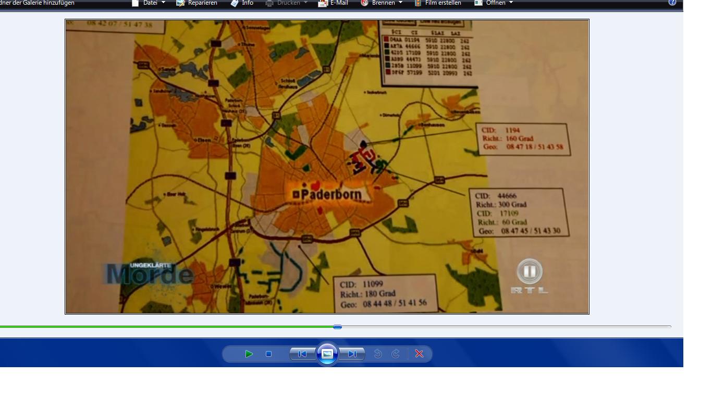Image resolution: width=712 pixels, height=400 pixels.
Task: Rotate clockwise using the right rotate icon
Action: pyautogui.click(x=396, y=354)
